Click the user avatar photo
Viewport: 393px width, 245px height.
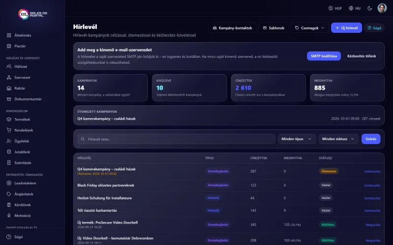click(382, 8)
